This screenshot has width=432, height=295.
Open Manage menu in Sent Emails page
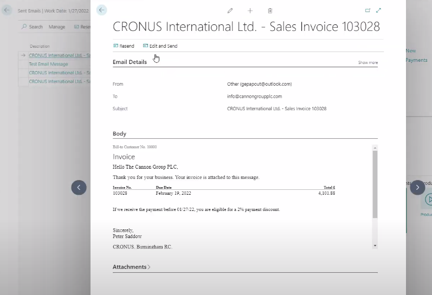(x=57, y=27)
